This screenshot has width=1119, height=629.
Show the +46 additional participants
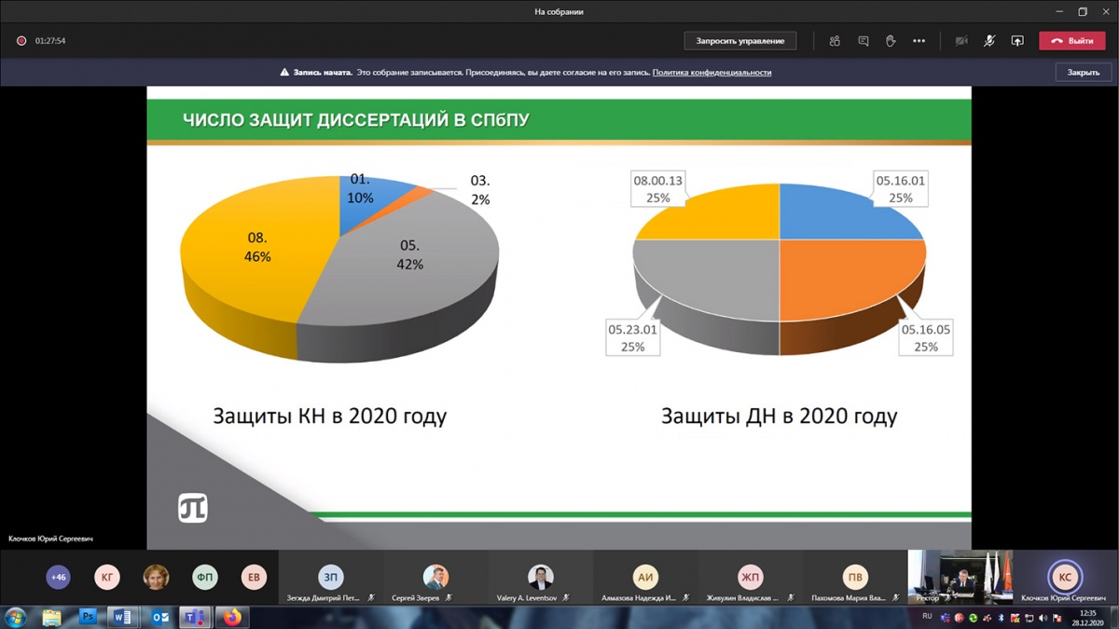pos(58,577)
